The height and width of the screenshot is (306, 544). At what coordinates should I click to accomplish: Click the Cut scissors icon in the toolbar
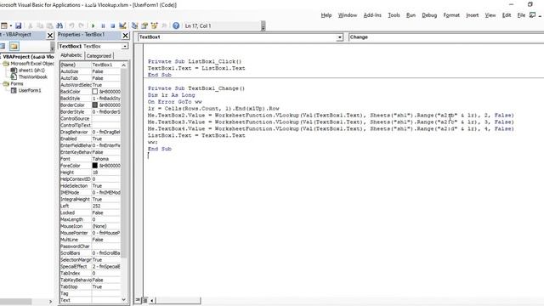(x=31, y=25)
